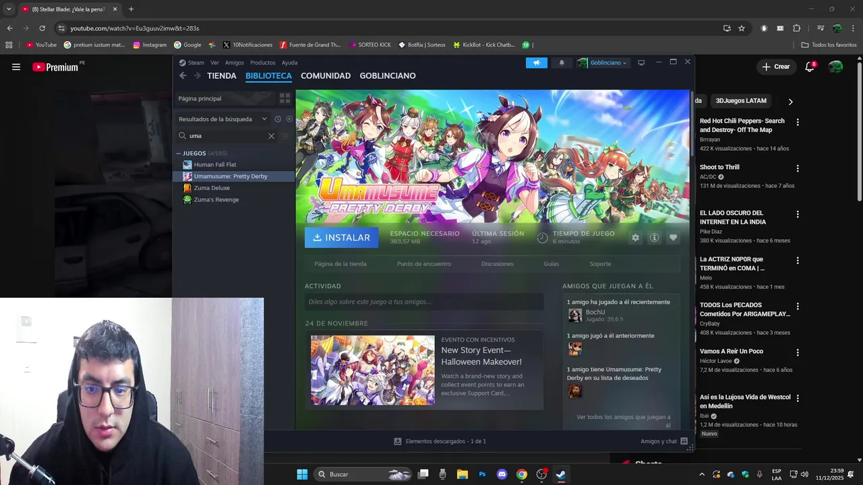Open the COMUNIDAD tab
863x485 pixels.
pyautogui.click(x=326, y=75)
